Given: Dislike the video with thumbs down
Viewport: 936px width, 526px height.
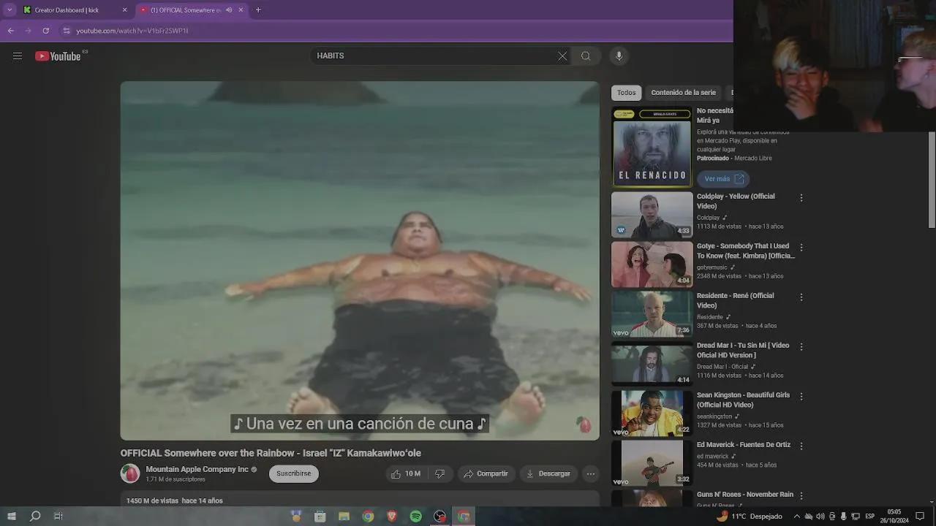Looking at the screenshot, I should (439, 473).
